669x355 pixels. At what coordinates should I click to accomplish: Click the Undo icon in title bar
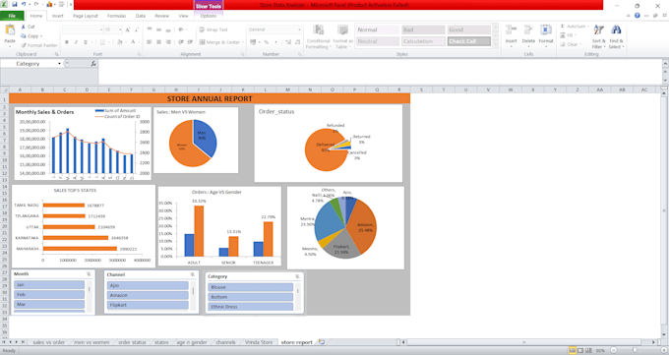click(x=24, y=4)
